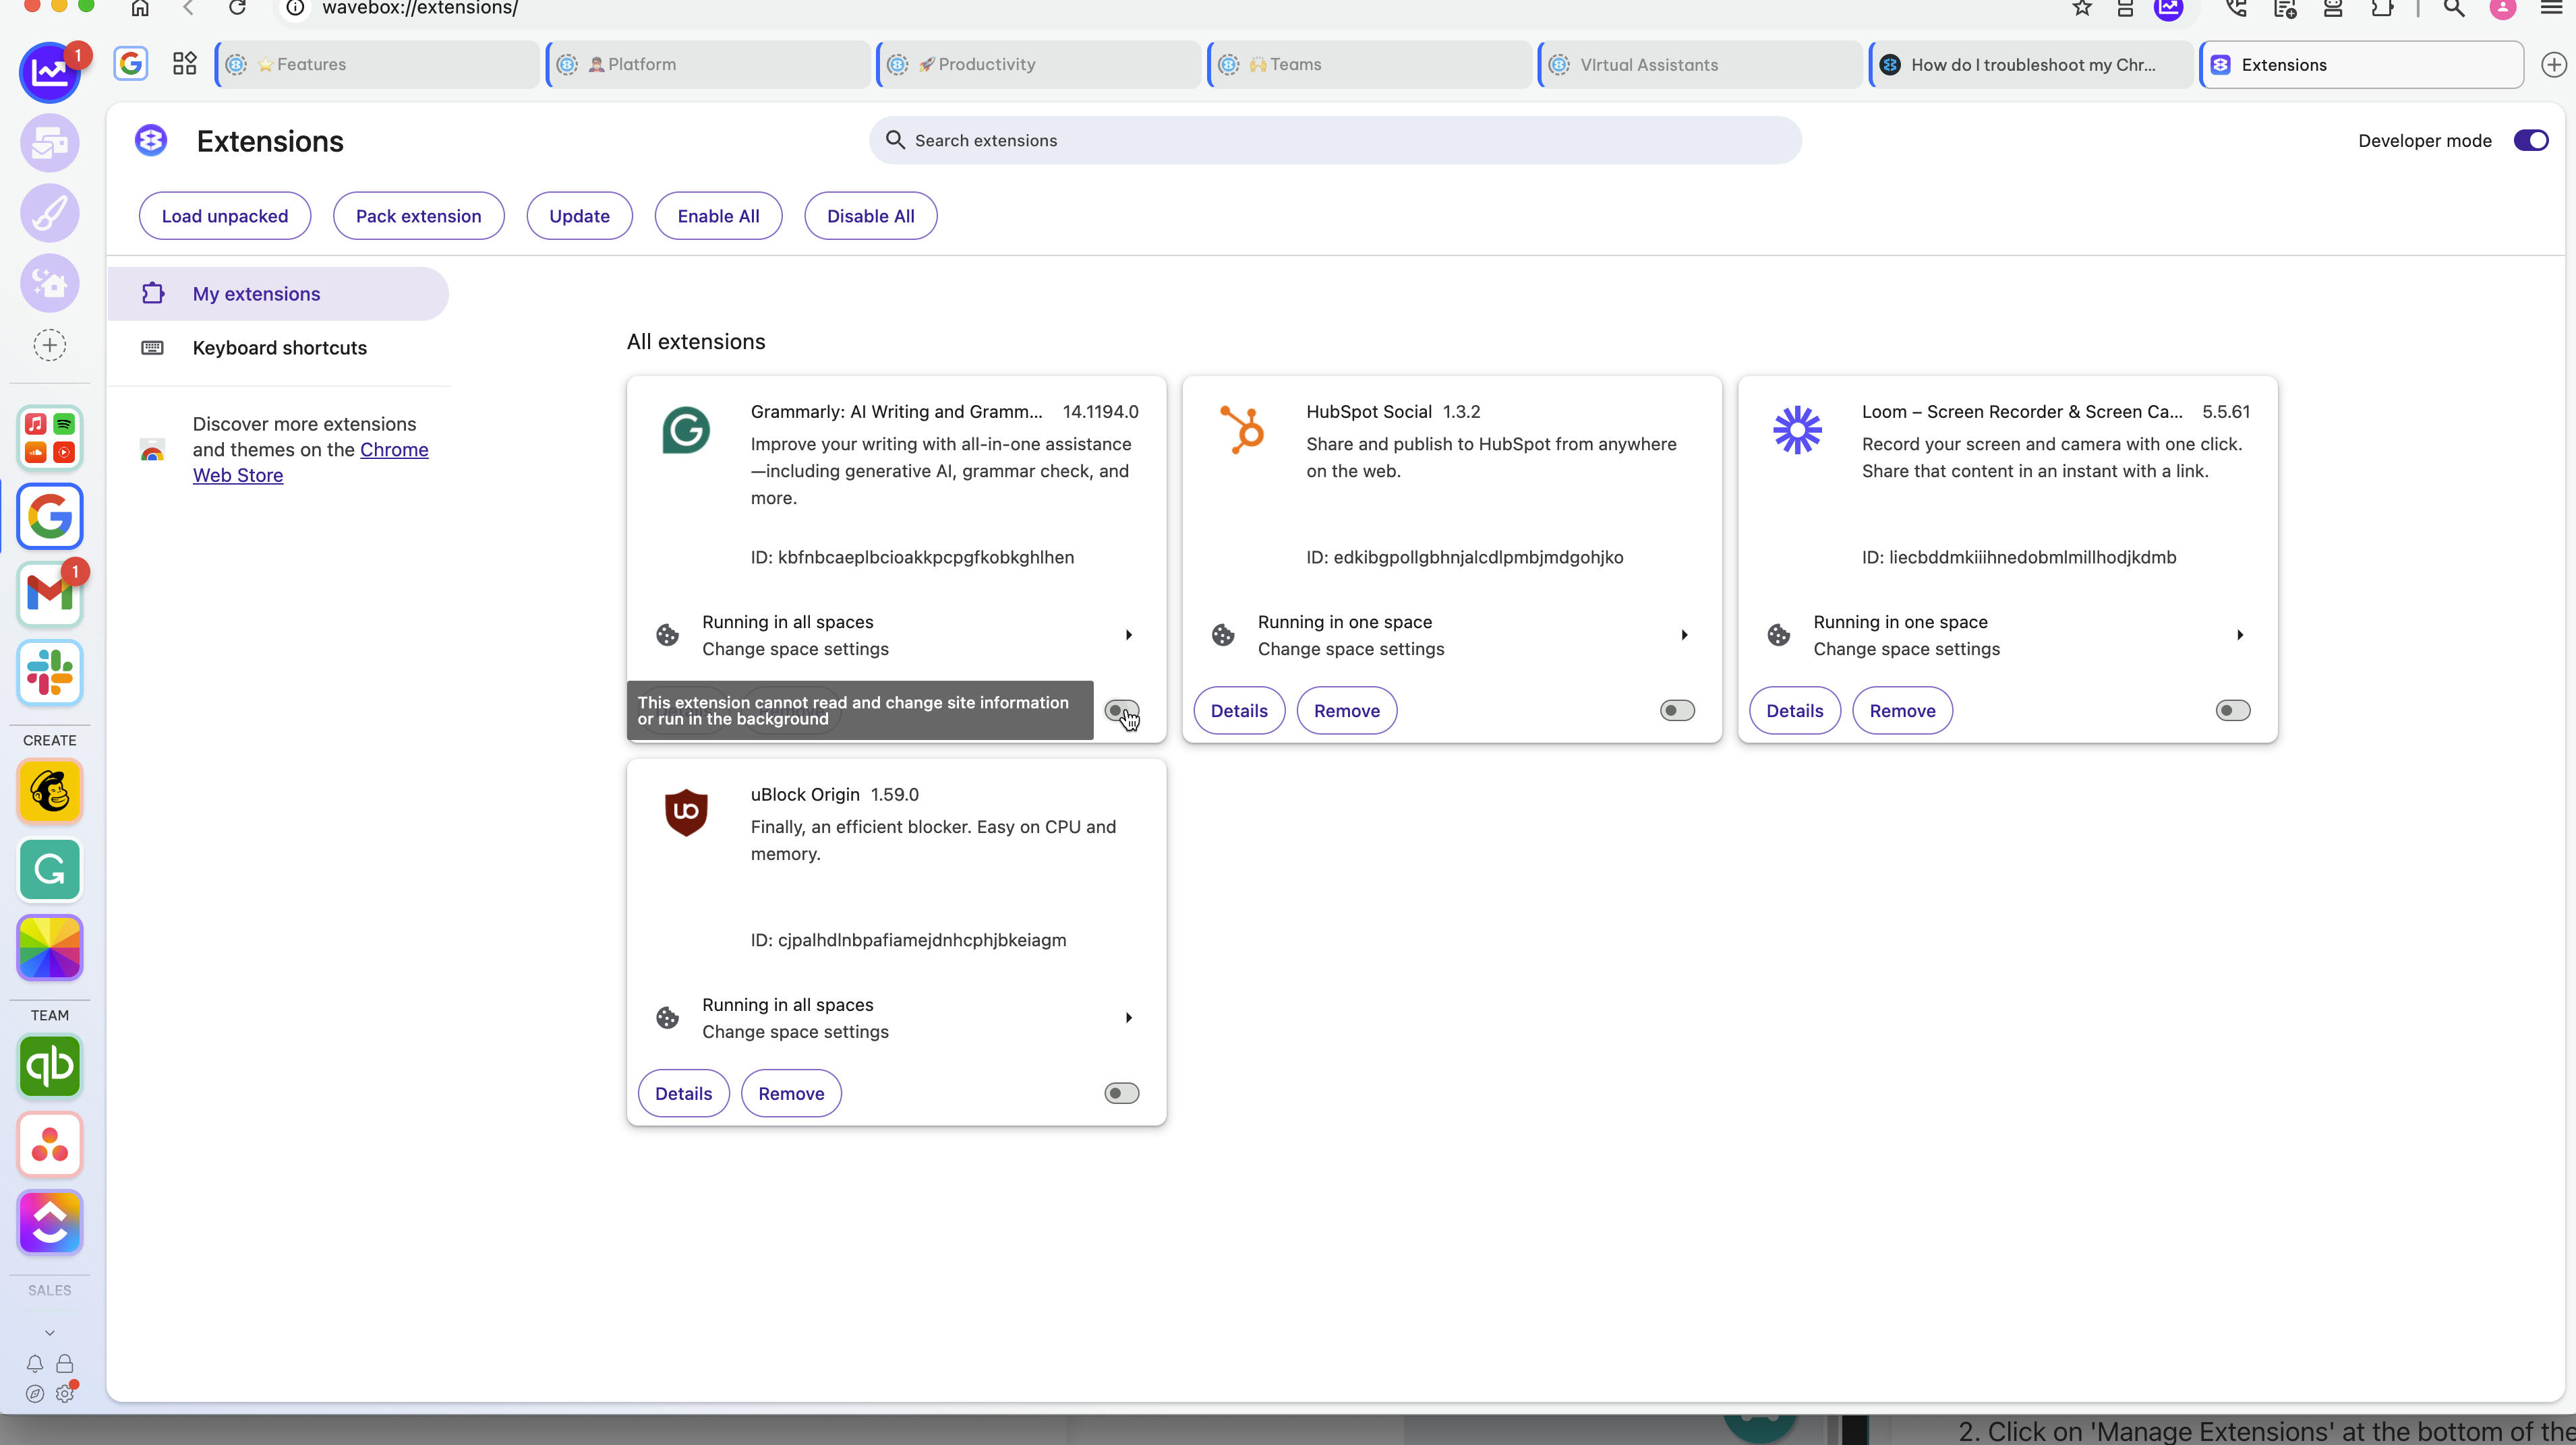
Task: Open the rainbow color wheel app
Action: [49, 946]
